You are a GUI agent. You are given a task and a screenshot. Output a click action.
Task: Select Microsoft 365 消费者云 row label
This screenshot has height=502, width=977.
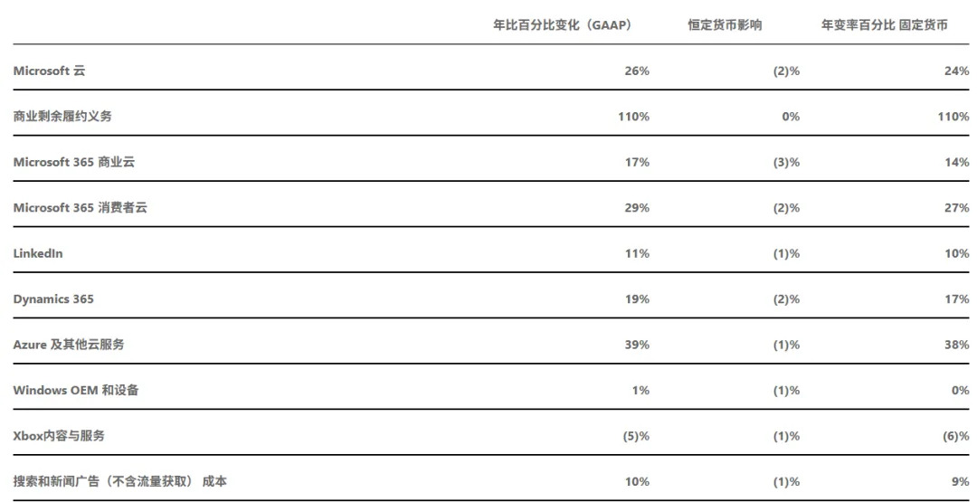coord(80,208)
